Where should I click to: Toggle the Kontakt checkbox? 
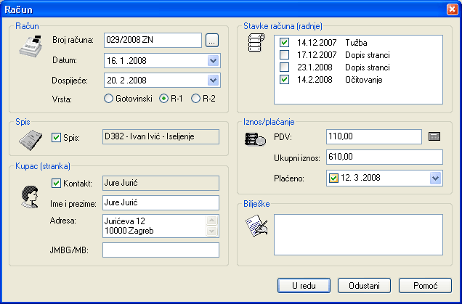click(57, 184)
